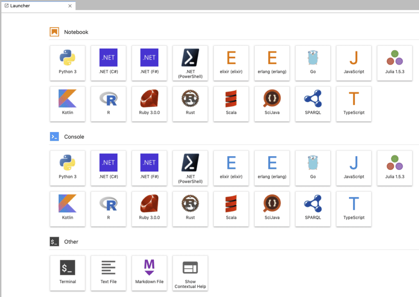419x297 pixels.
Task: Open a .NET (PowerShell) console
Action: [x=190, y=168]
